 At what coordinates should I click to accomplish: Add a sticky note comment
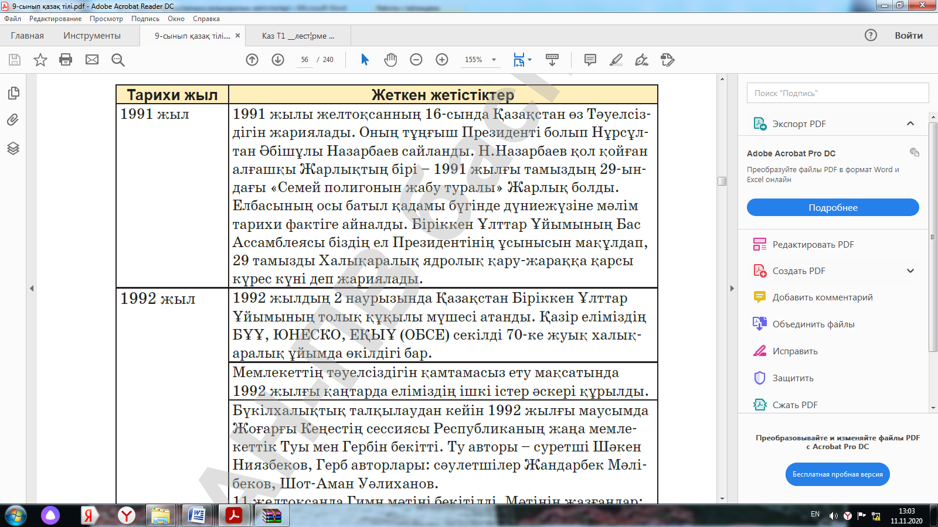pyautogui.click(x=590, y=60)
